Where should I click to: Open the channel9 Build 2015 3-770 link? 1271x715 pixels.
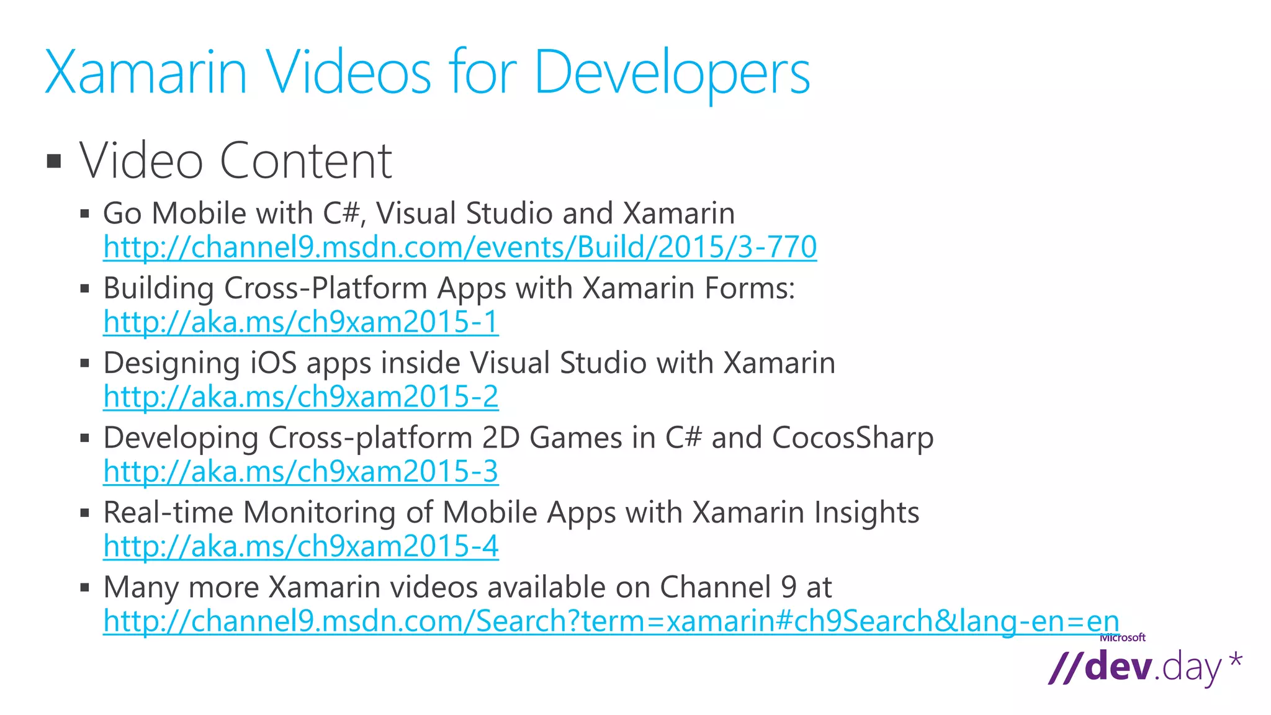coord(460,247)
